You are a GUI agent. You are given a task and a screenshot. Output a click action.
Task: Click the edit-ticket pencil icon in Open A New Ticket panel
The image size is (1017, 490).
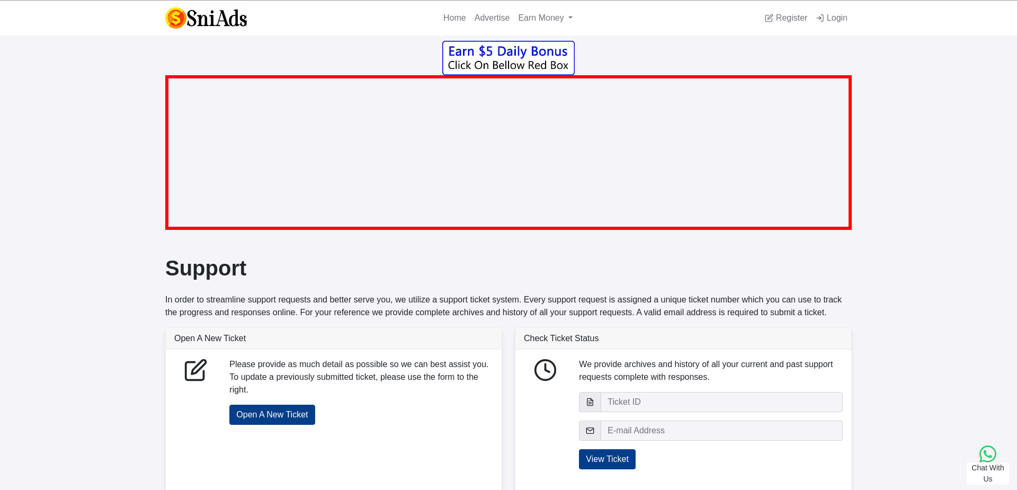tap(195, 370)
